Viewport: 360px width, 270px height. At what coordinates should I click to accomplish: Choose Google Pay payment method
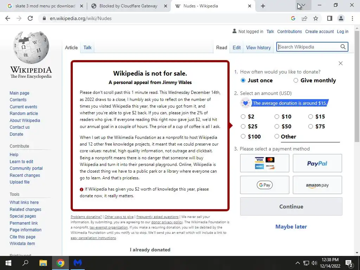(264, 185)
